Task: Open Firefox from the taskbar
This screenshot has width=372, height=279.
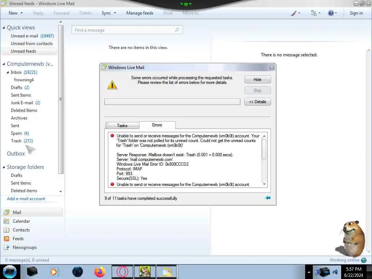Action: (x=100, y=272)
